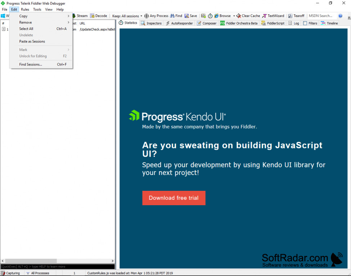Click the Progress Kendo UI logo
This screenshot has width=351, height=276.
point(177,116)
